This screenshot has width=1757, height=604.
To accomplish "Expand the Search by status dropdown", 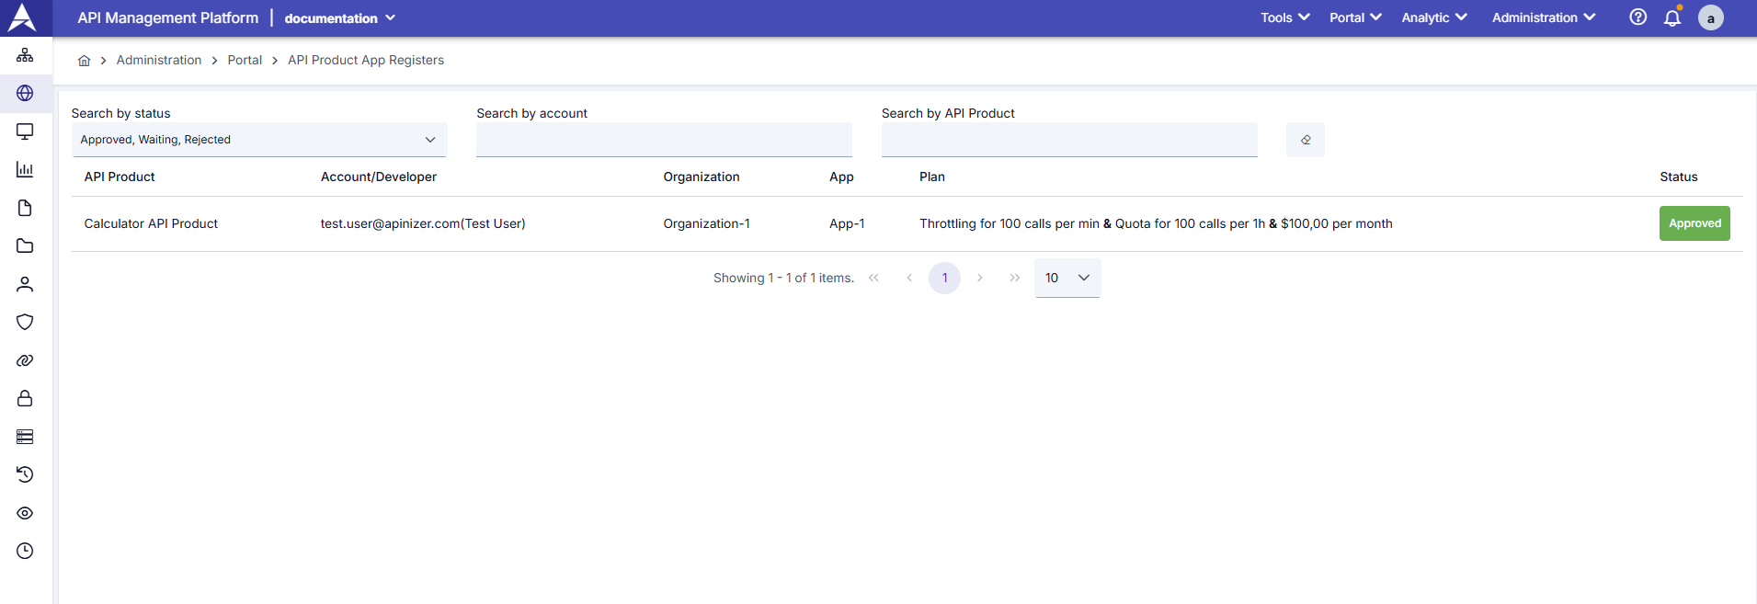I will coord(258,140).
